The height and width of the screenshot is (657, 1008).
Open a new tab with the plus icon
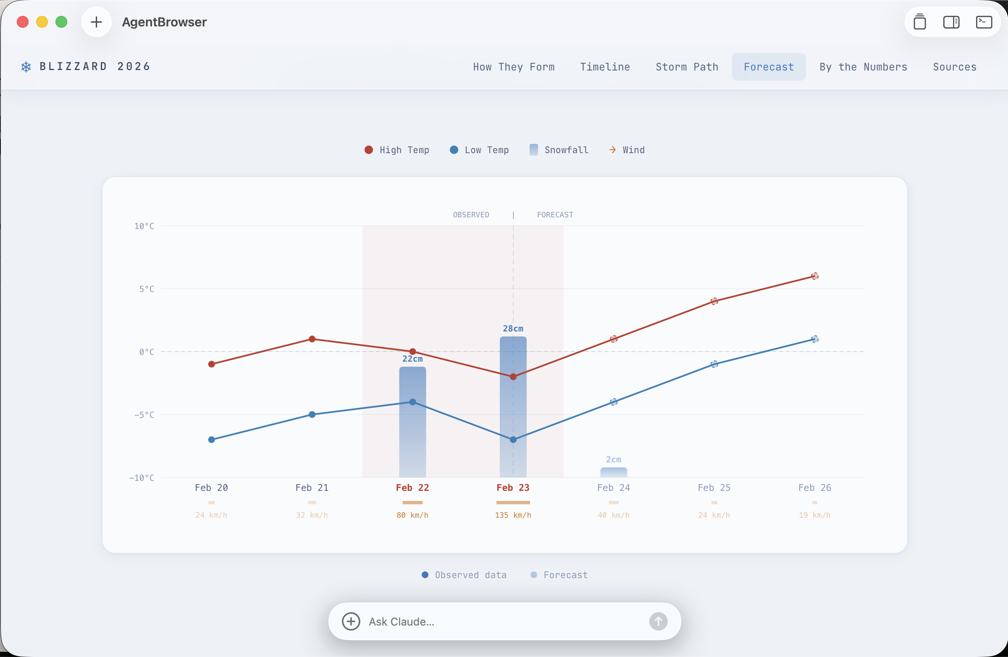pos(97,22)
